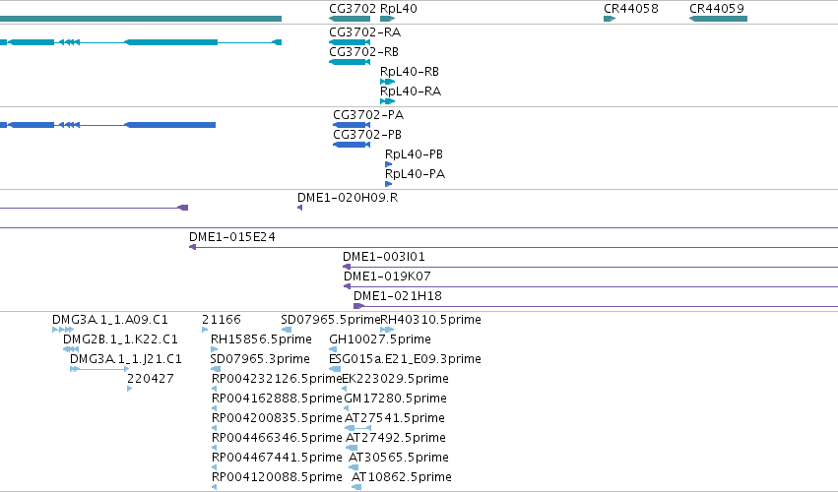Select the CG3702 gene label
The image size is (838, 492).
[353, 9]
